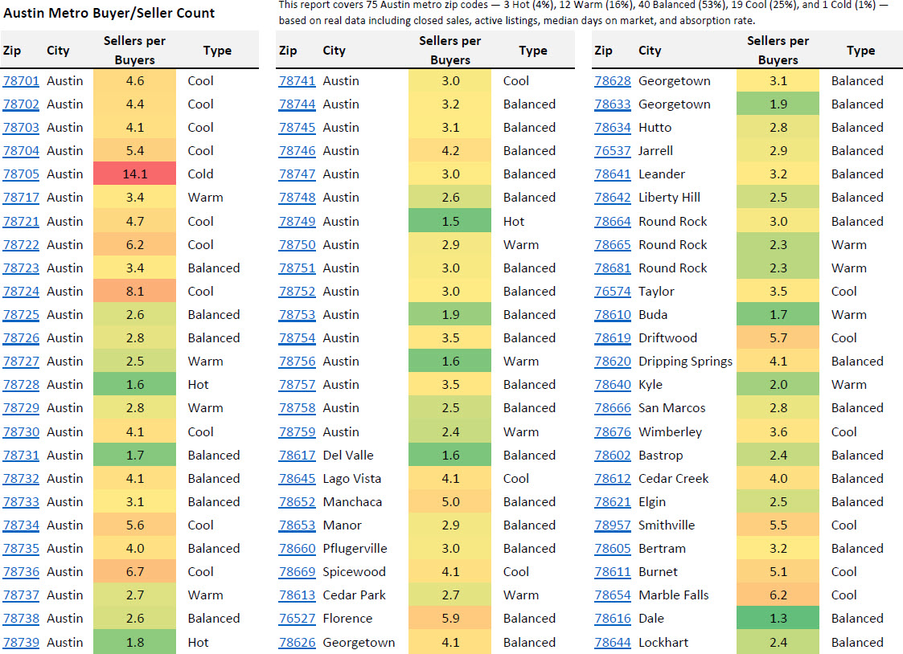Open zip code 78749 link
Viewport: 903px width, 654px height.
(297, 221)
